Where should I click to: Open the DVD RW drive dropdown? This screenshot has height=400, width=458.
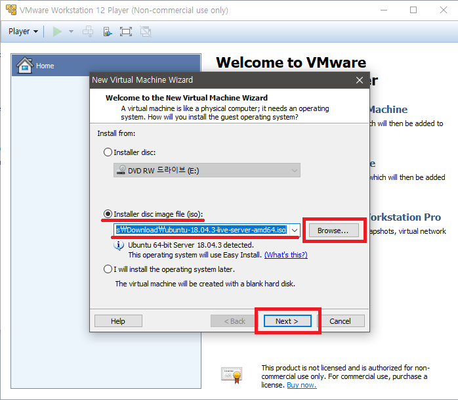(207, 170)
